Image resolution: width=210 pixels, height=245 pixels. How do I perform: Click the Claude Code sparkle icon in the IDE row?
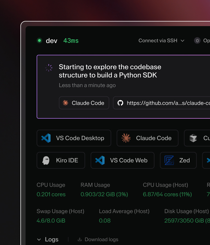[126, 138]
